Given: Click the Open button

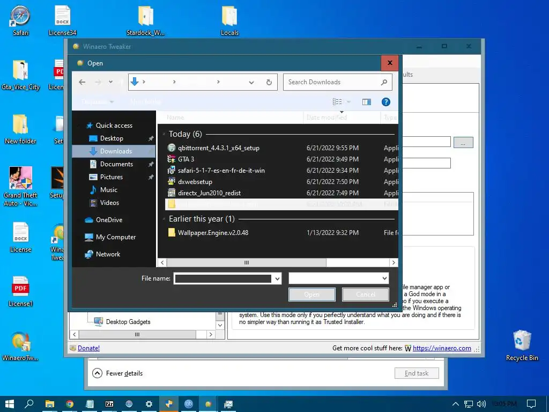Looking at the screenshot, I should (311, 295).
